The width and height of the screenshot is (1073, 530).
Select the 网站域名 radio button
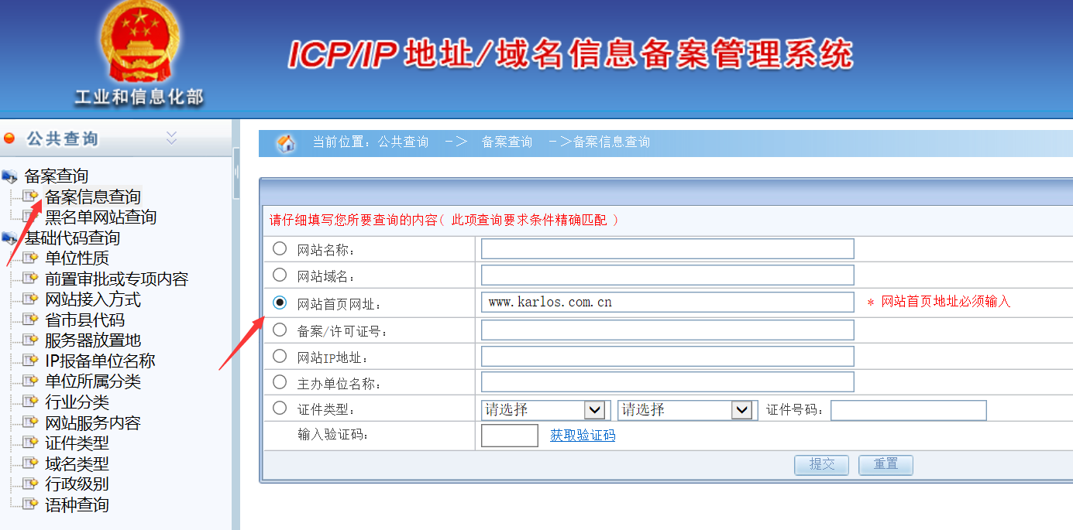coord(280,275)
